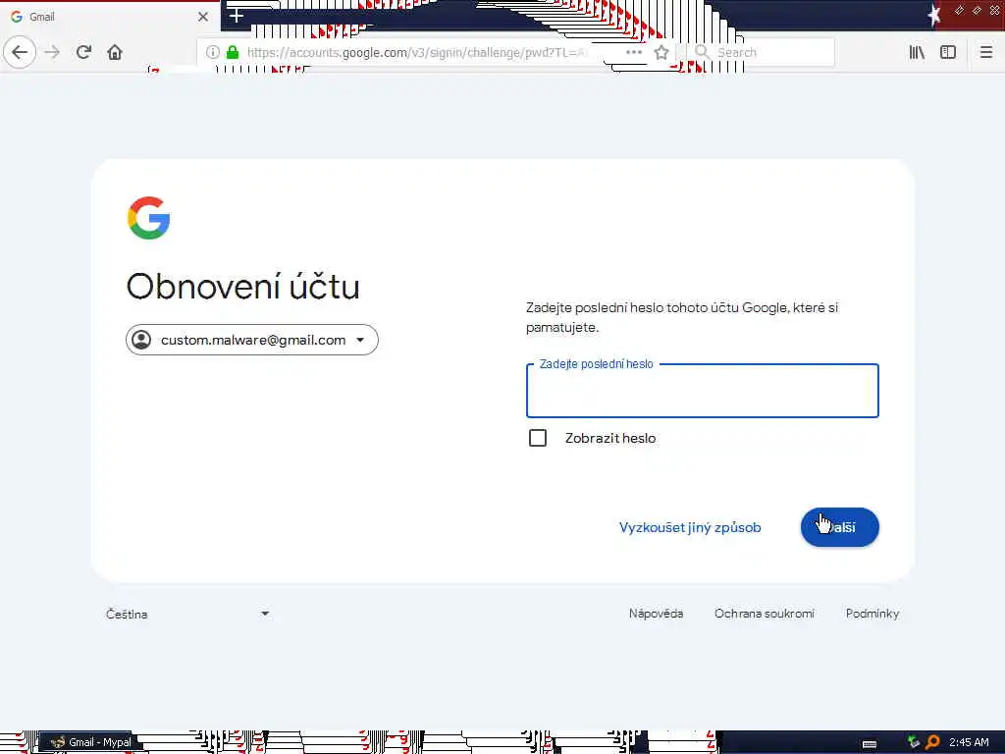Click the green network tray icon

point(914,742)
